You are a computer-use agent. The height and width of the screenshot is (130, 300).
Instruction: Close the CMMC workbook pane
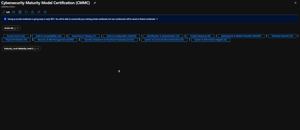tap(295, 3)
